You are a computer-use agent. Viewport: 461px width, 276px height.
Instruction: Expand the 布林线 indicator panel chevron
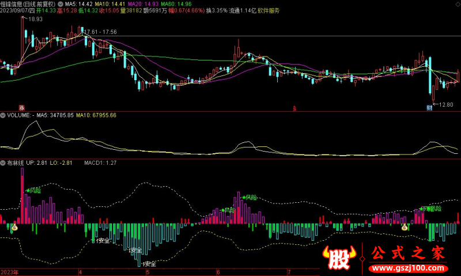3,163
